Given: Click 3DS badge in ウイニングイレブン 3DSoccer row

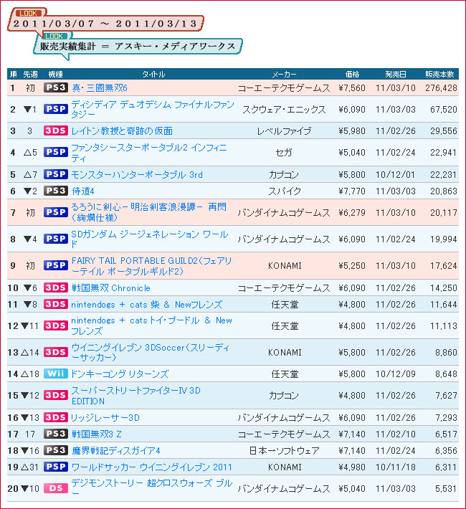Looking at the screenshot, I should pyautogui.click(x=56, y=352).
